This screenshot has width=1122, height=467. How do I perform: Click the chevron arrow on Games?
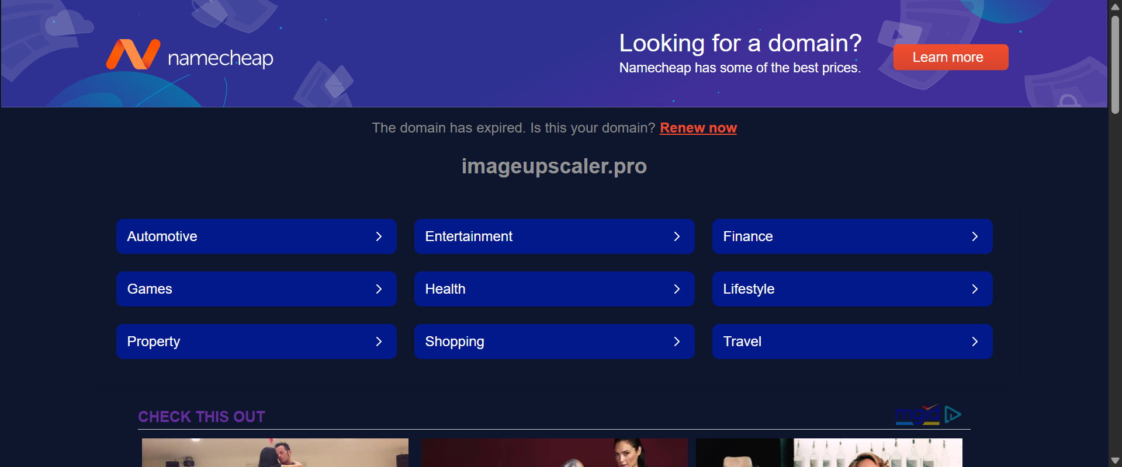pos(379,289)
